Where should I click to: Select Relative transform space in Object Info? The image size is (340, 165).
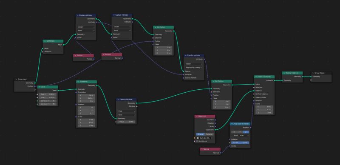(x=209, y=134)
